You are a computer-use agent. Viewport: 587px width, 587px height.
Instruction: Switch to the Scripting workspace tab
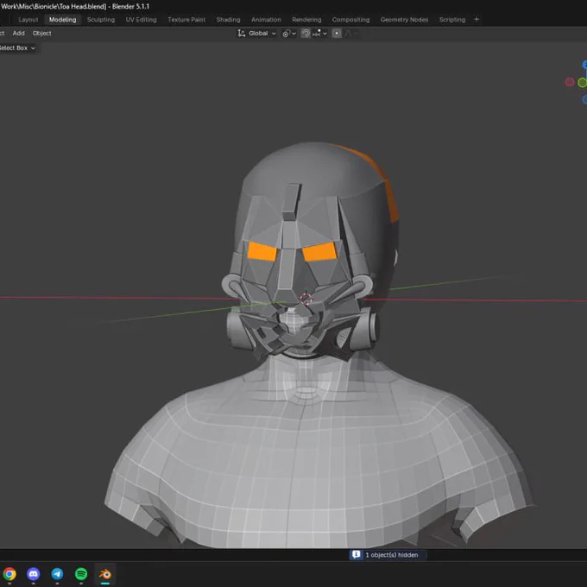click(452, 20)
